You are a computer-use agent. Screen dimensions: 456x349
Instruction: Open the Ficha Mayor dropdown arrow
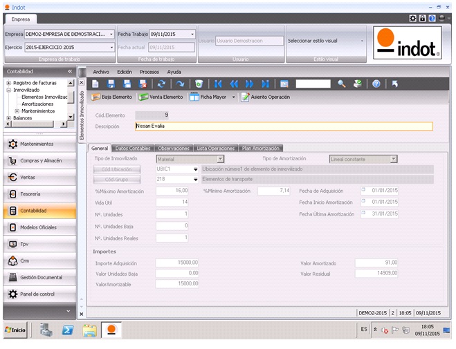[234, 97]
